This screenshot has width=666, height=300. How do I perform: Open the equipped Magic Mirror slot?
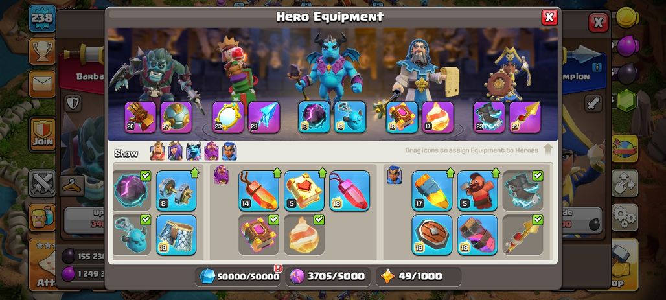(x=228, y=117)
